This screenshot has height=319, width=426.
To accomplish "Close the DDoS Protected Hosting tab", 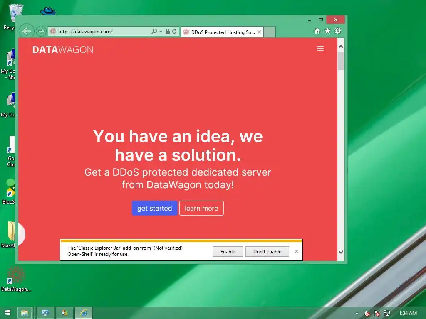I will 259,32.
